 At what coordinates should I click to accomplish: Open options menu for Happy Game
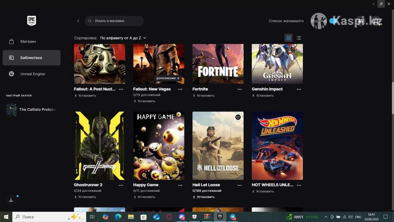pyautogui.click(x=180, y=185)
